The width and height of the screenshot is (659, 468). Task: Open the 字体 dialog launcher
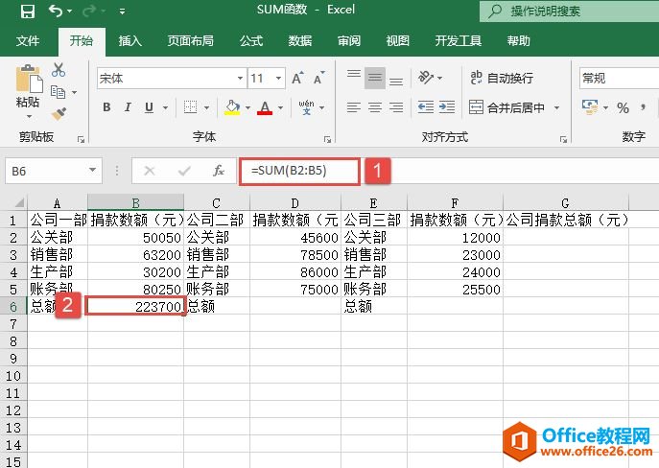coord(327,139)
